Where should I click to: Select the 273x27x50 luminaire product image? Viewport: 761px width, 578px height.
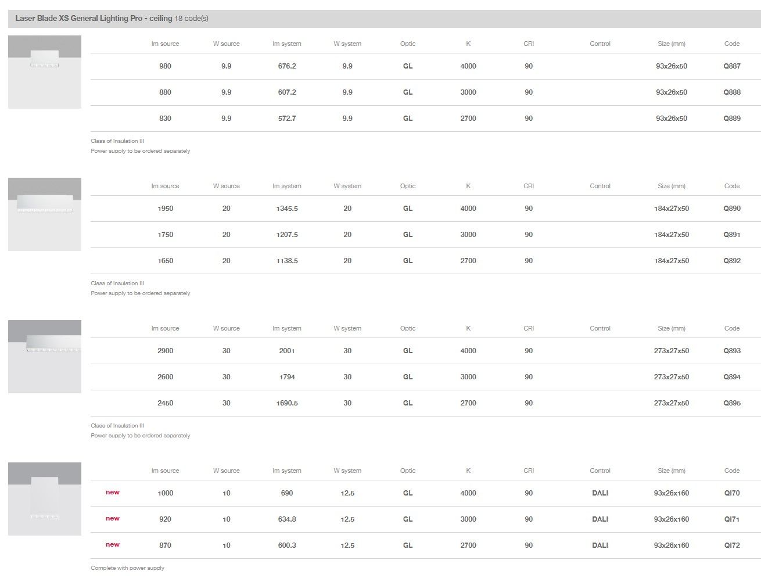(x=45, y=357)
